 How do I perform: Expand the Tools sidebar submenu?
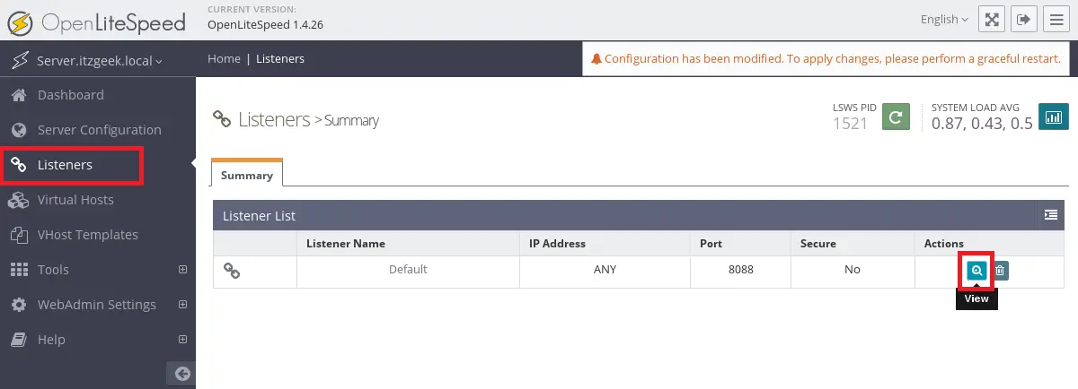pos(182,269)
